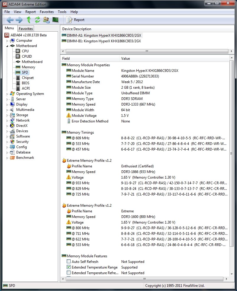
Task: Click the Server tower icon
Action: click(12, 99)
